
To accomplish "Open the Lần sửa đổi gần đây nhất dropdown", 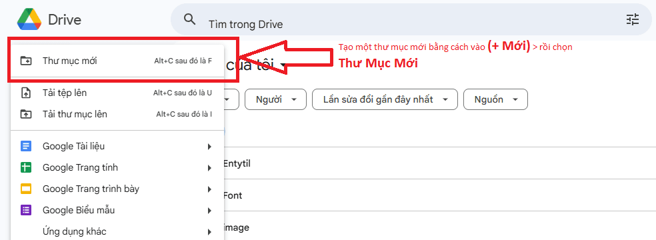I will click(x=385, y=99).
